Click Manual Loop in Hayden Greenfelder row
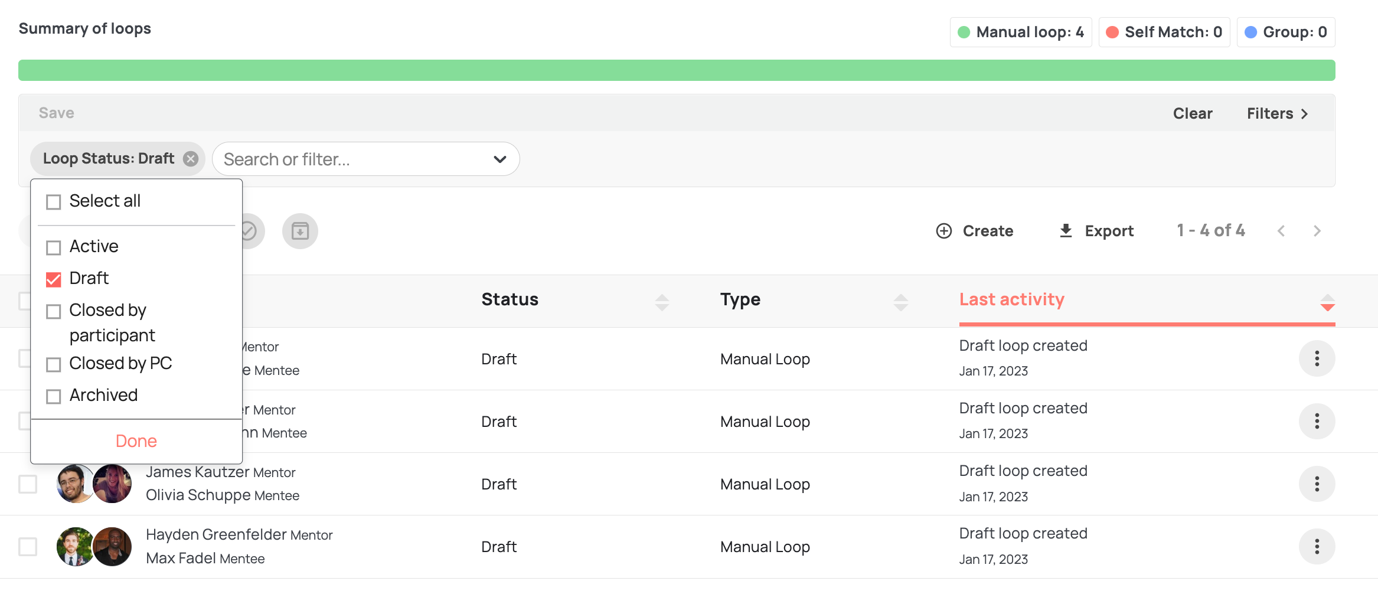This screenshot has height=594, width=1378. (x=765, y=547)
